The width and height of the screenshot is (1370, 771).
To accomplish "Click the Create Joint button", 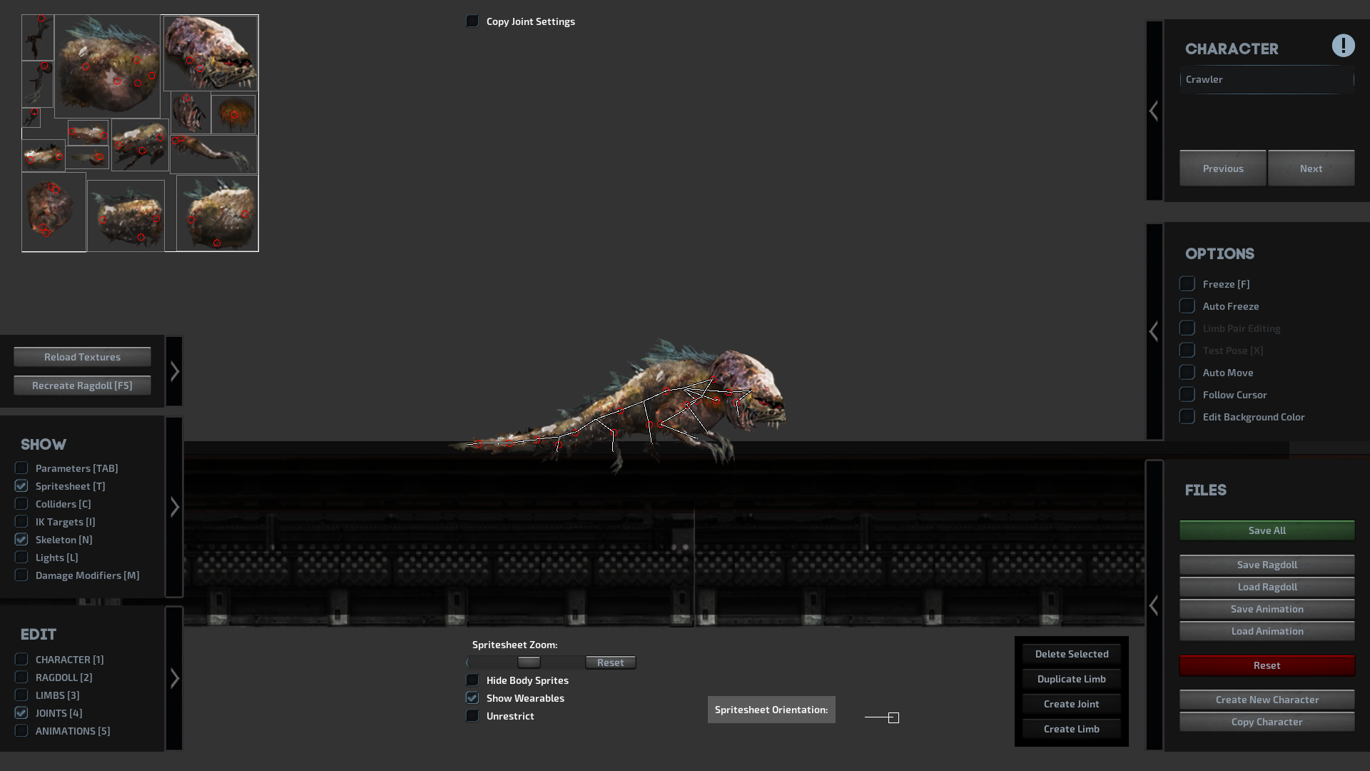I will coord(1071,704).
